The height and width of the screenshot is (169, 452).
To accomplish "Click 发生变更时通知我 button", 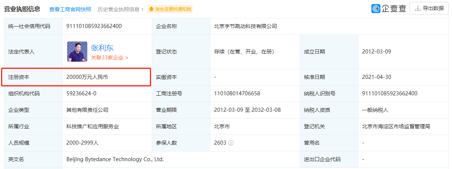I will click(170, 9).
